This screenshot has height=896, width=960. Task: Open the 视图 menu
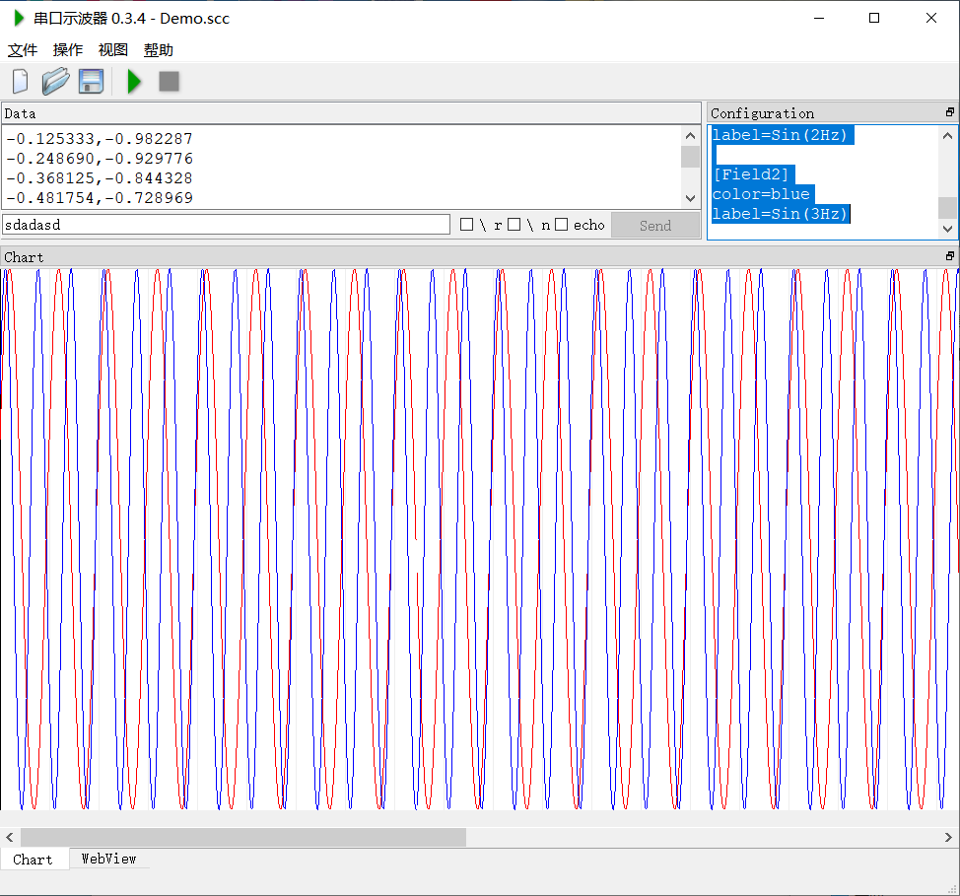click(x=113, y=50)
